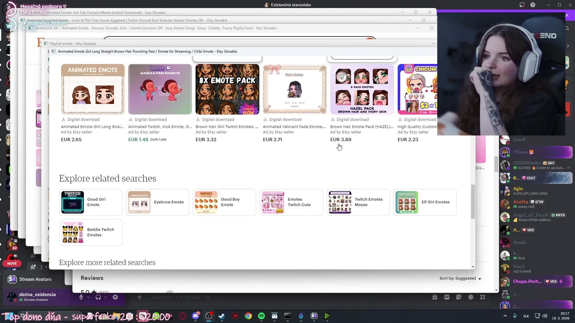
Task: Open member Anetka in Discord member list
Action: pos(535,204)
